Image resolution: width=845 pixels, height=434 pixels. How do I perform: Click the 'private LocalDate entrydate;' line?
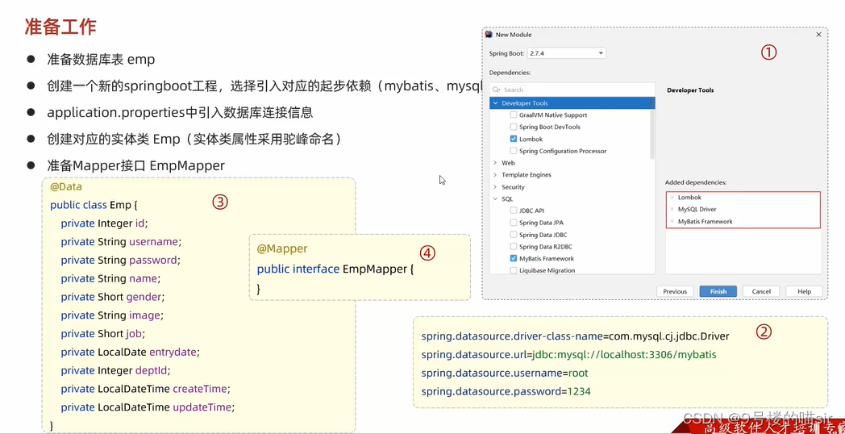(130, 352)
